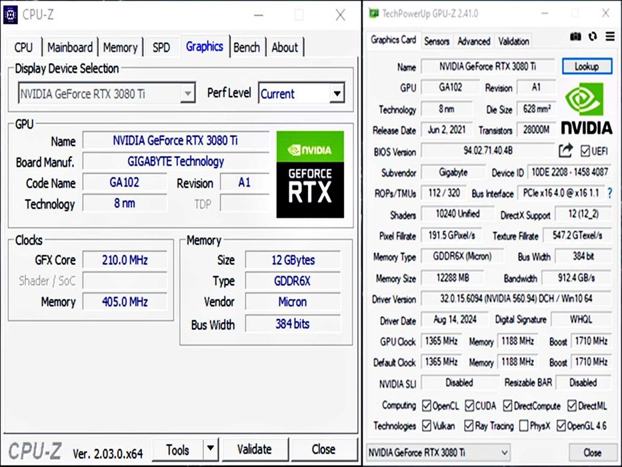Click the Transistors 28000M field
Viewport: 622px width, 467px height.
[536, 129]
